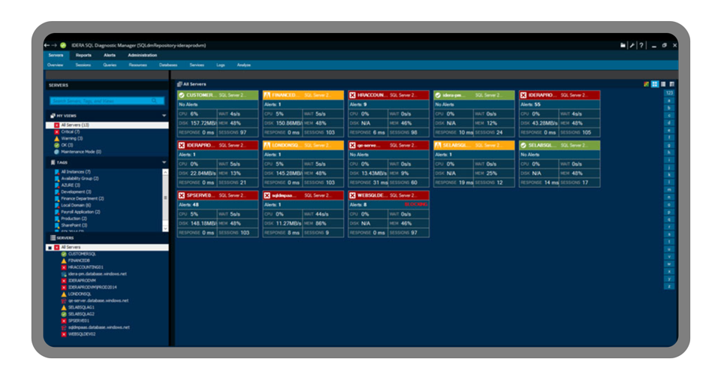Select idera-pm.database.windows.net in servers tree
The height and width of the screenshot is (383, 721).
pos(97,274)
